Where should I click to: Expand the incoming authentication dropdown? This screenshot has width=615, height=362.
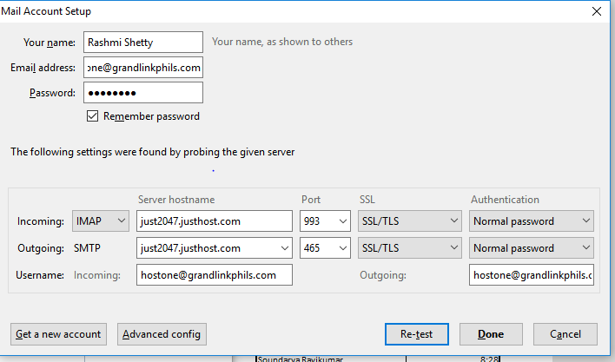(x=532, y=221)
